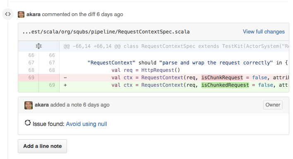Screen dimensions: 293x159
Task: Click the spinner icon next to Issue found
Action: click(x=28, y=123)
